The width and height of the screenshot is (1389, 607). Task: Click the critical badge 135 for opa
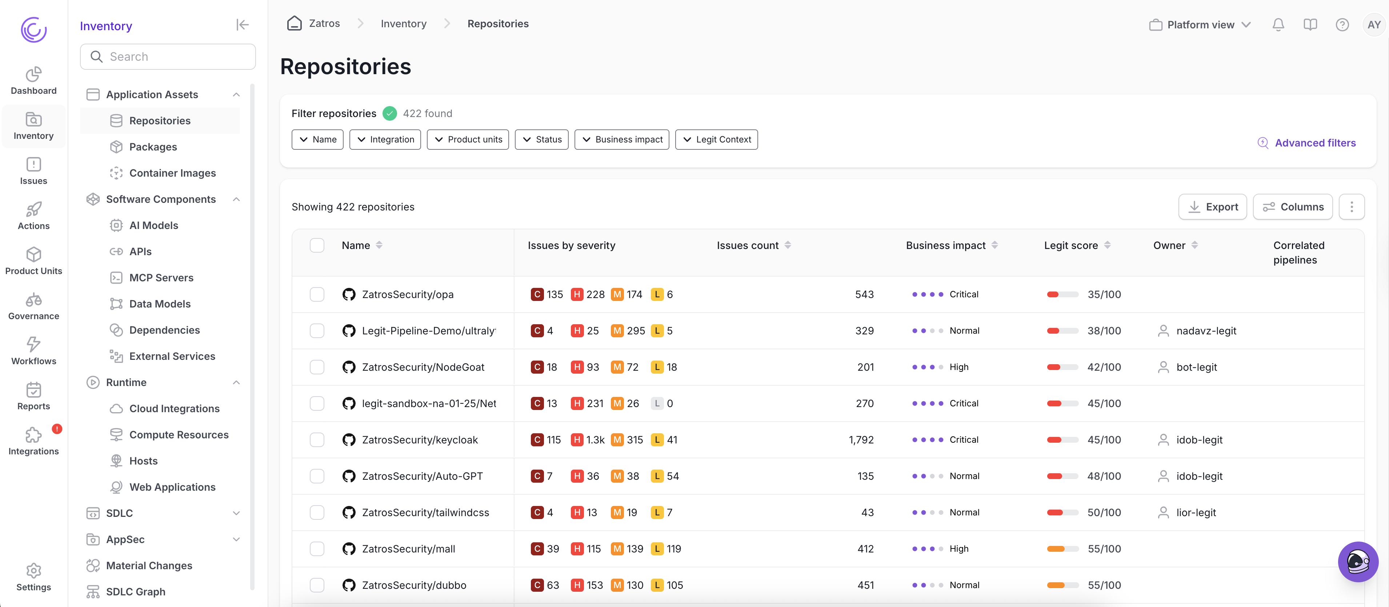point(547,294)
